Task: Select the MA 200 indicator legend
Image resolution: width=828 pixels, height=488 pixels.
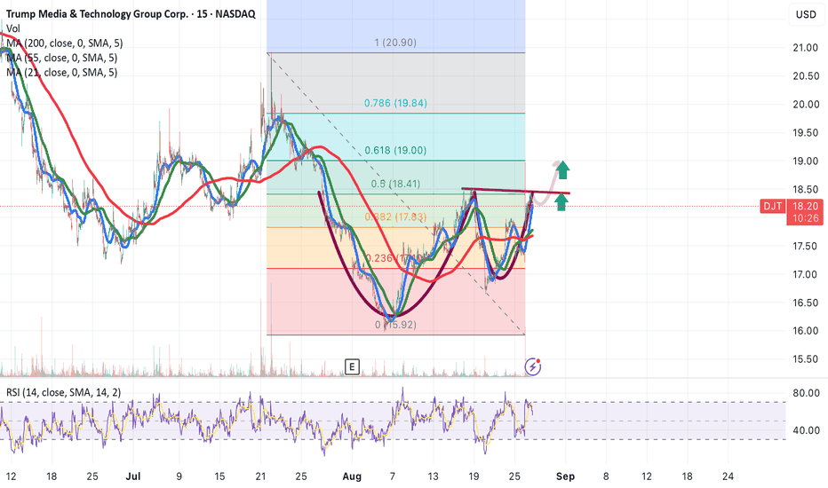Action: (65, 43)
